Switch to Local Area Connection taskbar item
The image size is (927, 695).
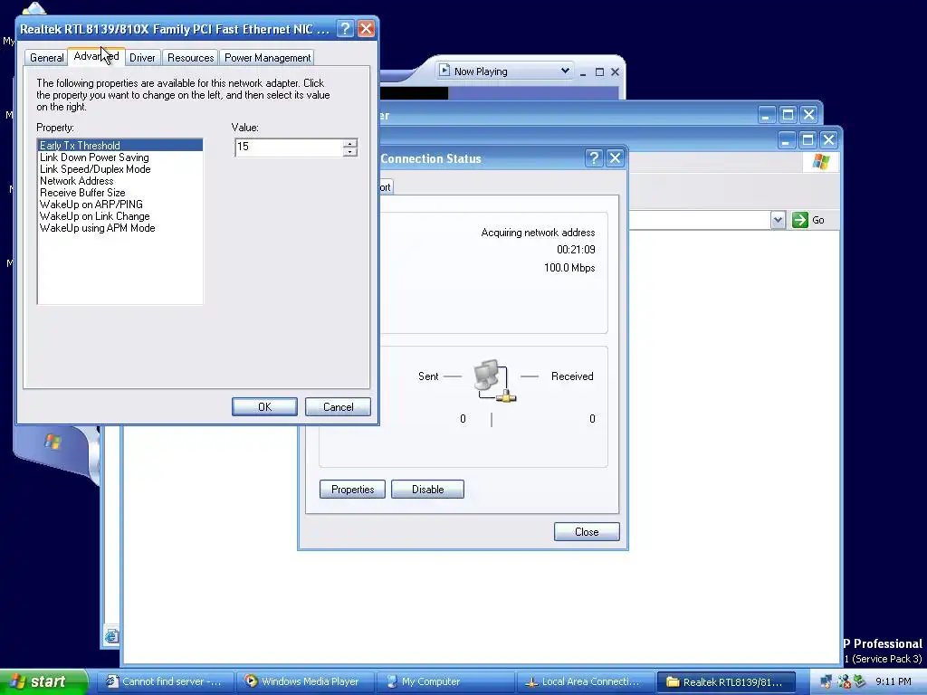[586, 681]
